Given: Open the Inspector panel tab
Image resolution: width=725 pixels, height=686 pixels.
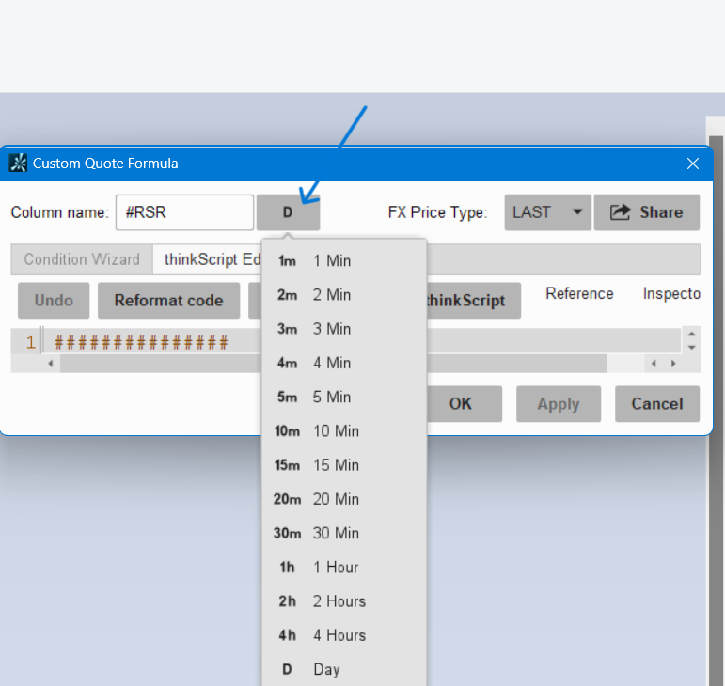Looking at the screenshot, I should [x=671, y=294].
